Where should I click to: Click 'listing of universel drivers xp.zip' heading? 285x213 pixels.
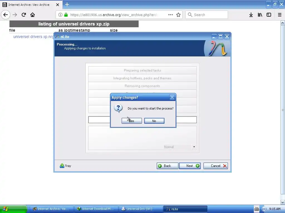(74, 24)
